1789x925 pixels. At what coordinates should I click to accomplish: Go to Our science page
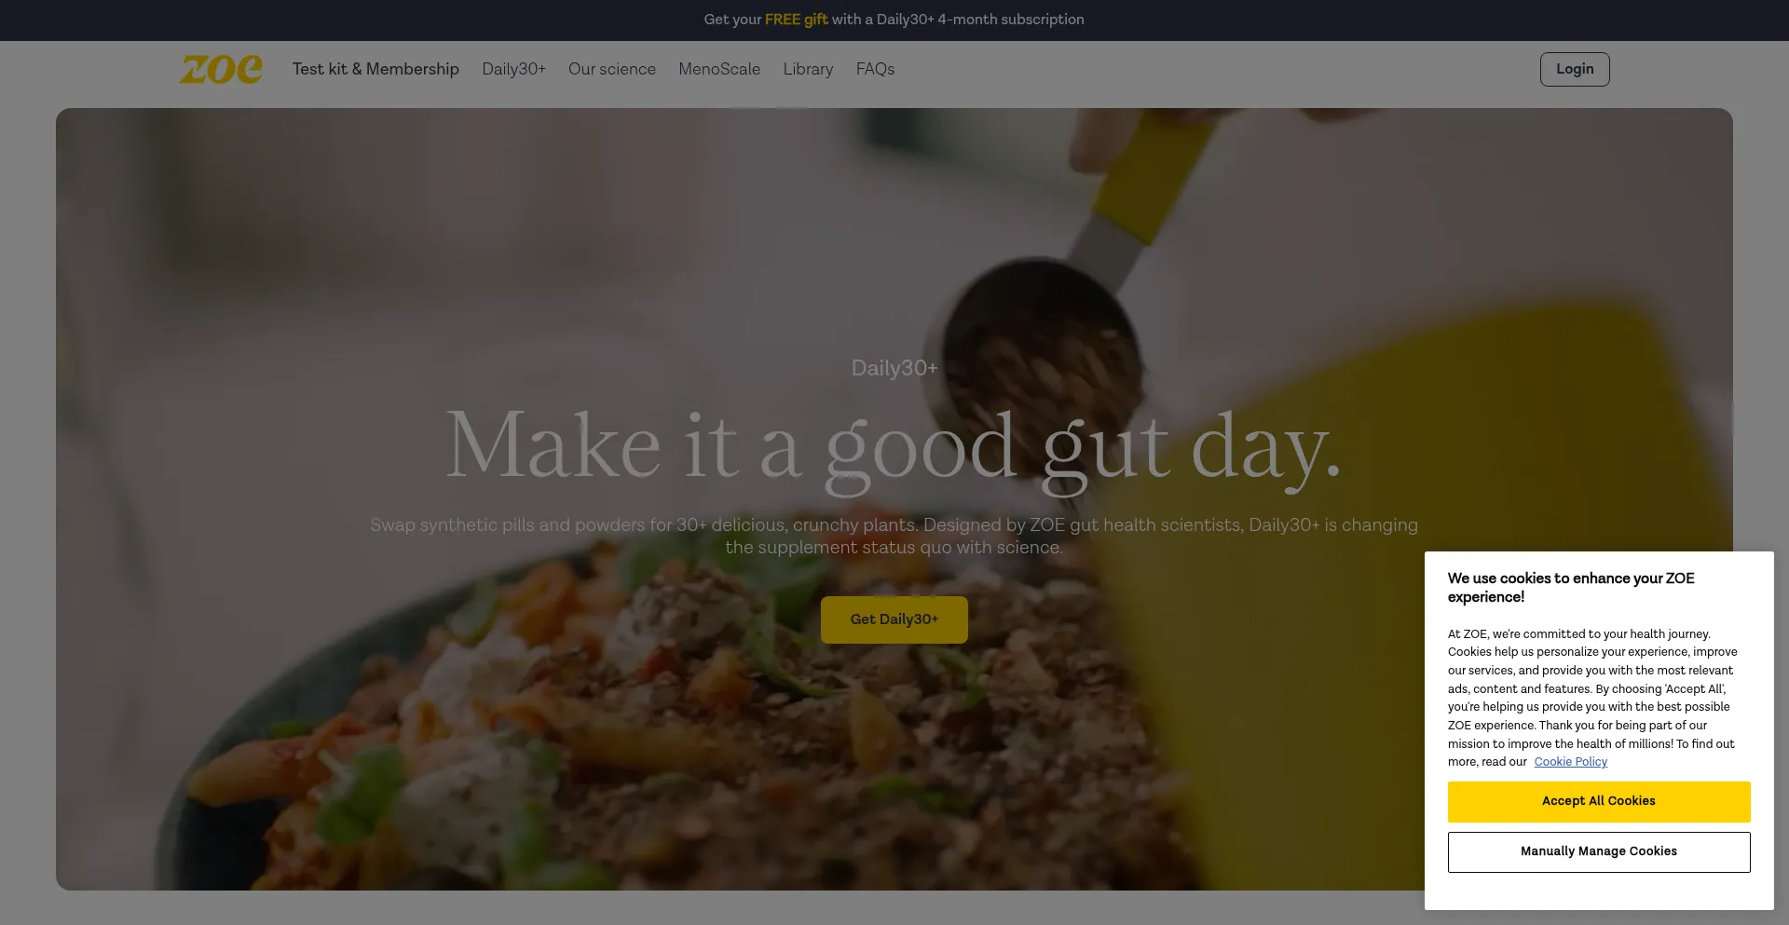pyautogui.click(x=612, y=69)
